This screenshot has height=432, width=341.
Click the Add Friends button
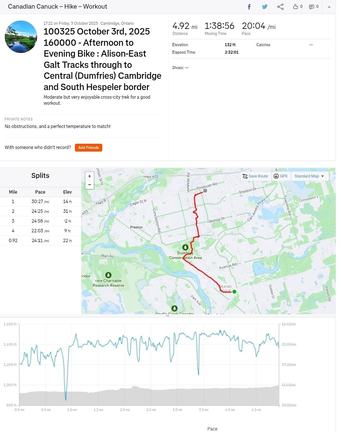click(88, 148)
